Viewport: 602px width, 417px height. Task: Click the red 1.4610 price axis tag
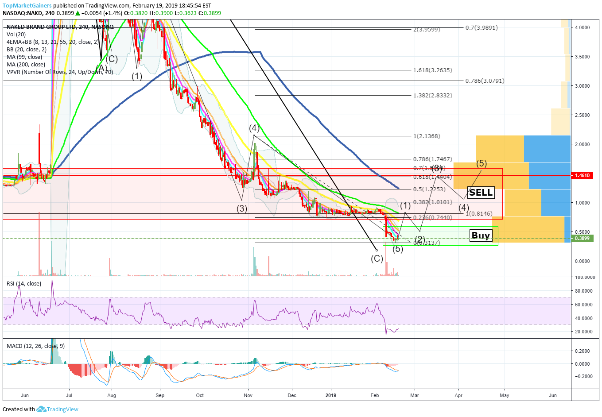pyautogui.click(x=583, y=176)
